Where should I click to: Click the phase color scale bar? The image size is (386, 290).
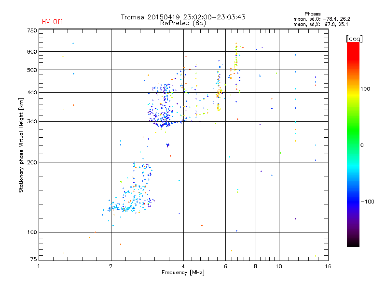tap(353, 145)
